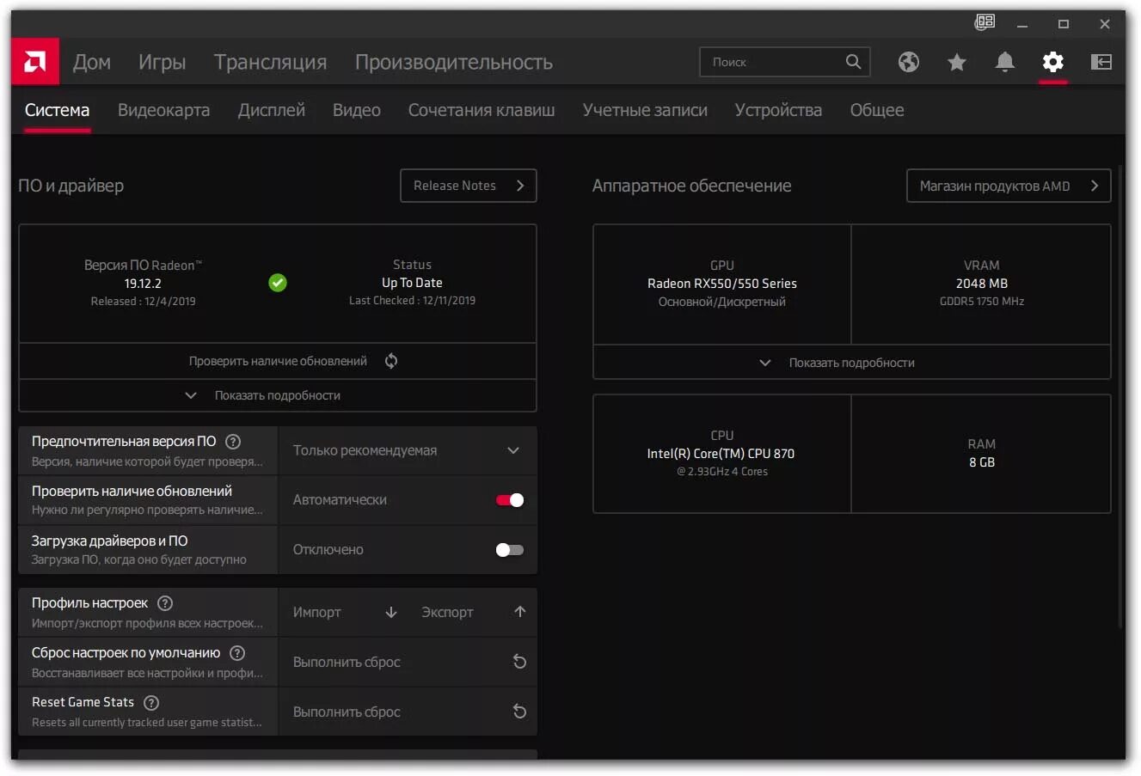Toggle sidebar panel icon
The height and width of the screenshot is (776, 1141).
1101,62
